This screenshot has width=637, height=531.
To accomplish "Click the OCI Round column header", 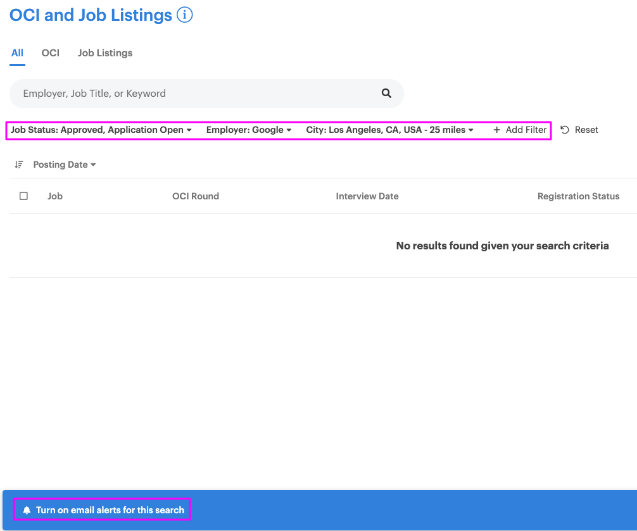I will (196, 196).
